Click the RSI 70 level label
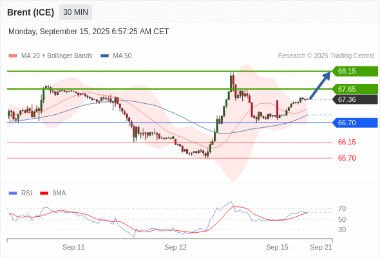This screenshot has height=258, width=380. coord(342,208)
